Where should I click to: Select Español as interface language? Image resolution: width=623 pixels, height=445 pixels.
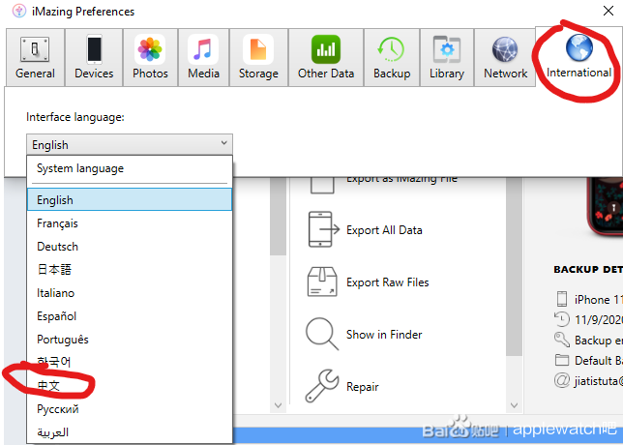pos(130,316)
